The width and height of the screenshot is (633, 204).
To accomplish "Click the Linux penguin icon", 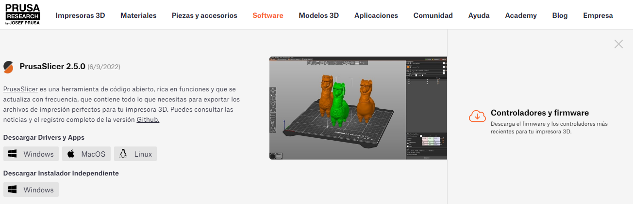I will [123, 154].
